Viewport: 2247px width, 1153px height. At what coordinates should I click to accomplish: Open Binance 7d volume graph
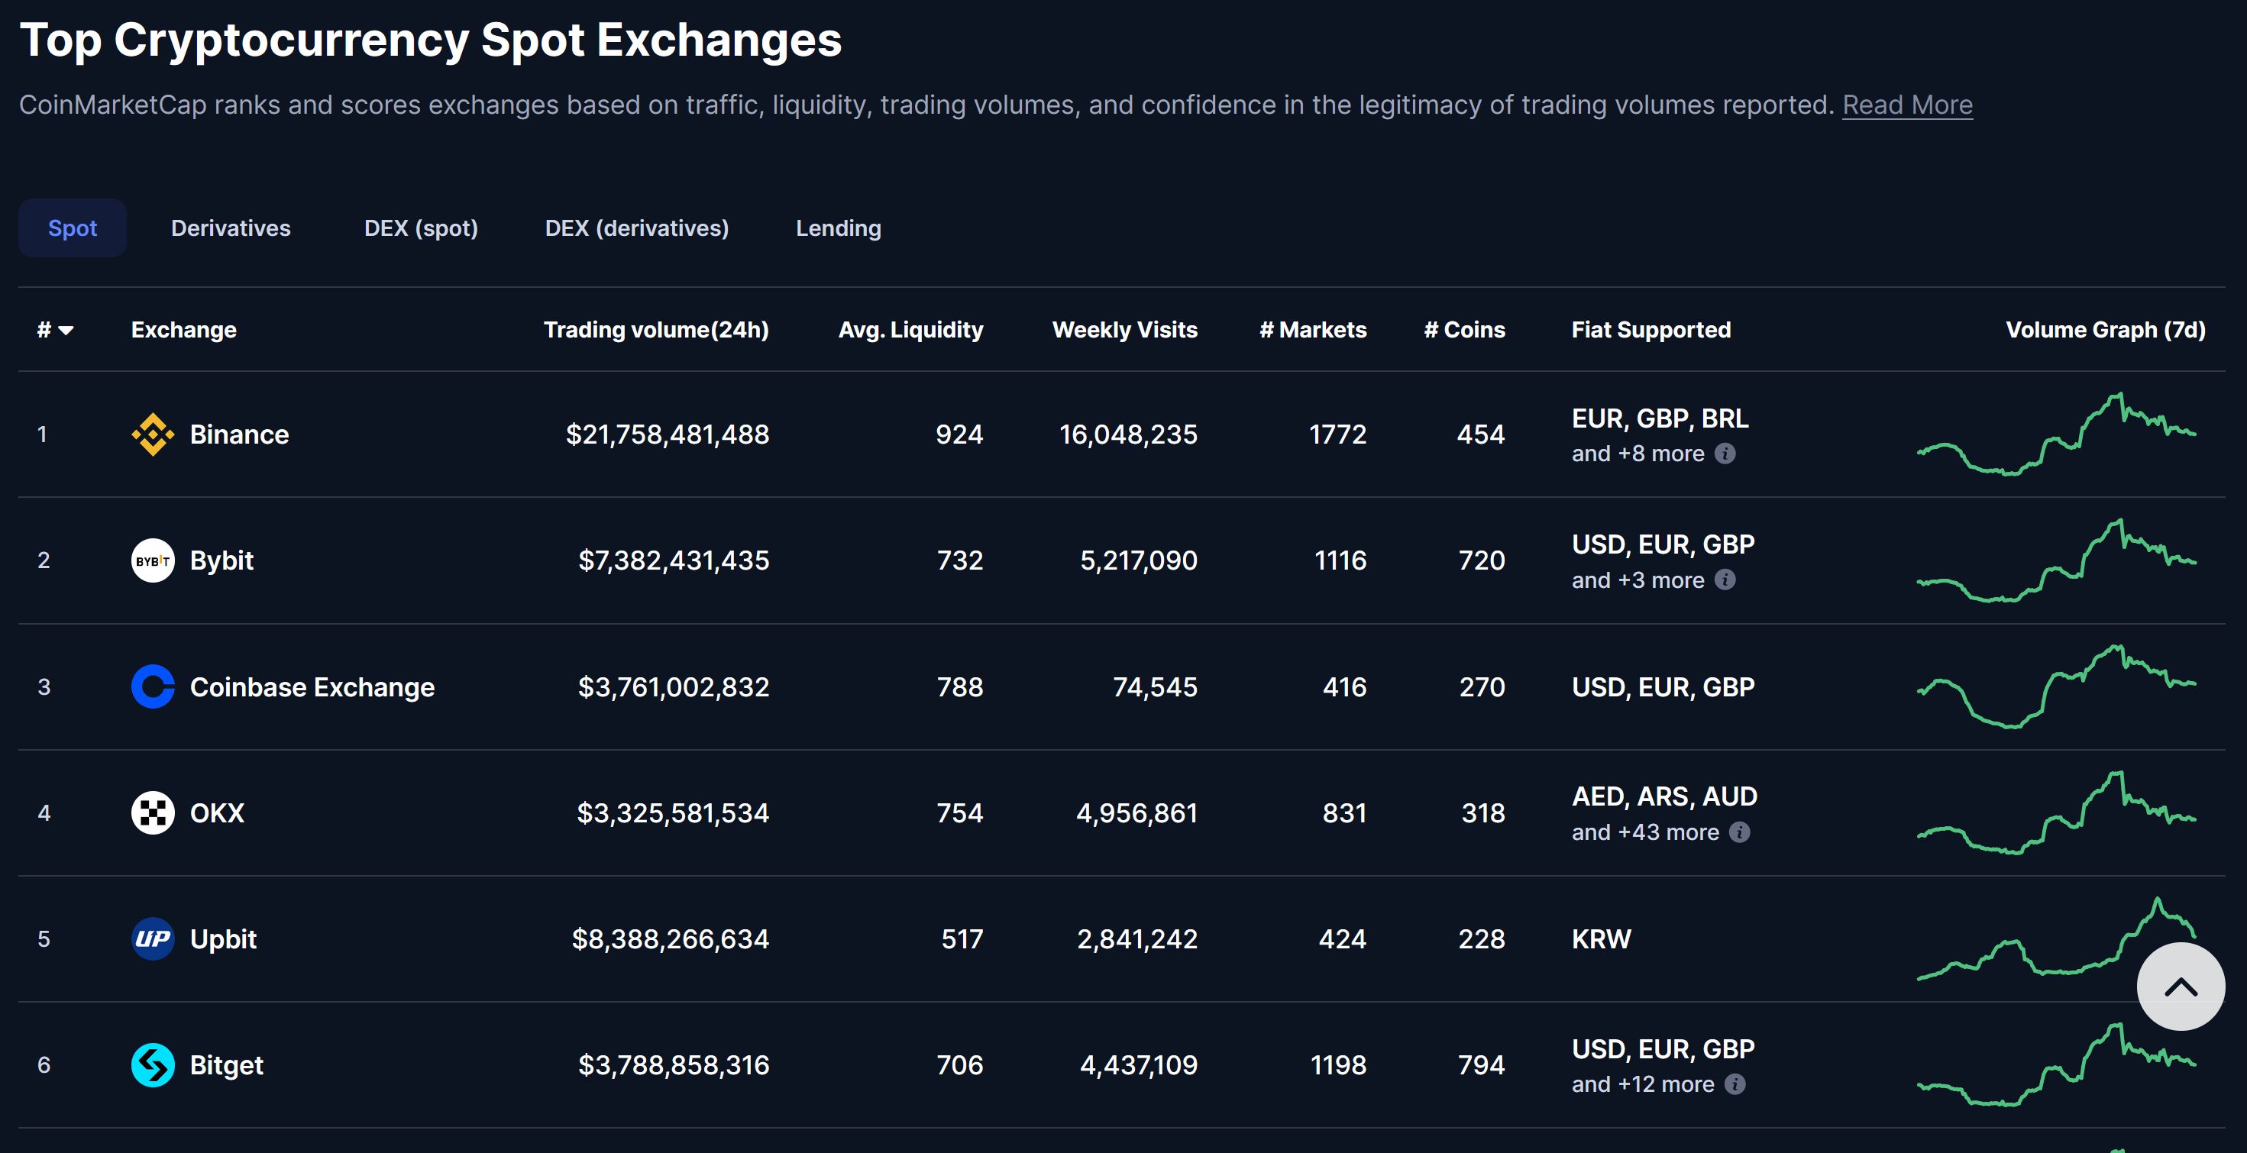click(2056, 434)
